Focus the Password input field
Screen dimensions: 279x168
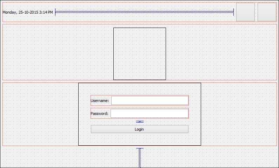click(x=150, y=113)
